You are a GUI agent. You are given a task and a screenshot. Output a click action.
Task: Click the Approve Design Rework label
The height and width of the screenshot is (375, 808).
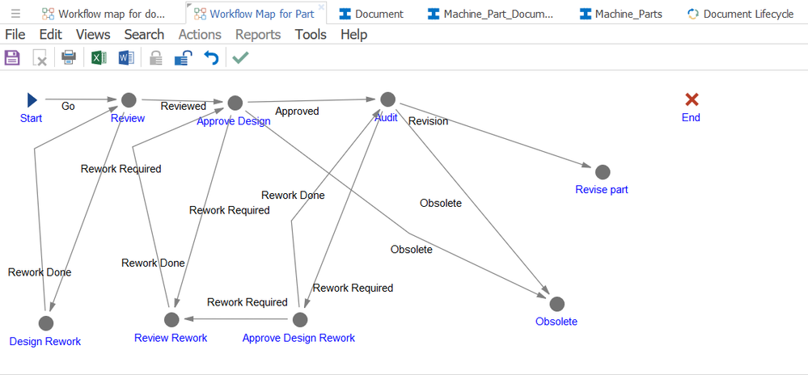[298, 338]
